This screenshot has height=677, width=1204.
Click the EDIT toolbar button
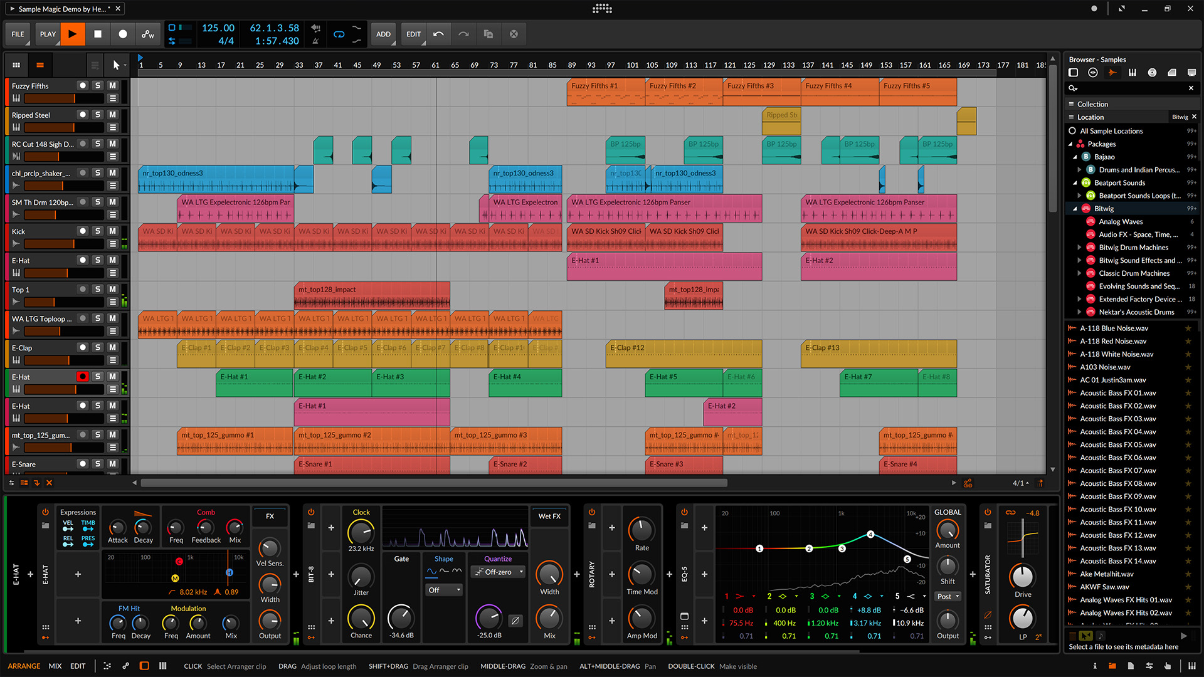coord(413,34)
